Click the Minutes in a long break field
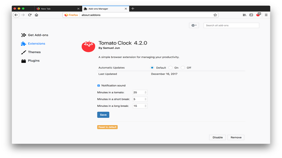 (x=140, y=106)
